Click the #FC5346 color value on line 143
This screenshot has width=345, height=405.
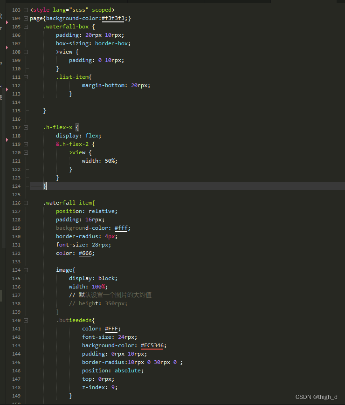click(152, 345)
